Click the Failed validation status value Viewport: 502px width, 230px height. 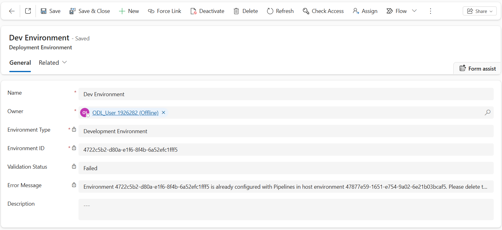pos(90,168)
